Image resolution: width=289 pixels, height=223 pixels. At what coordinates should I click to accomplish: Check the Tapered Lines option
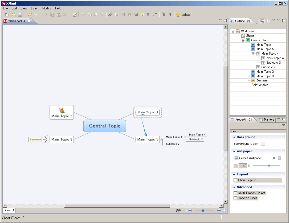pos(235,198)
